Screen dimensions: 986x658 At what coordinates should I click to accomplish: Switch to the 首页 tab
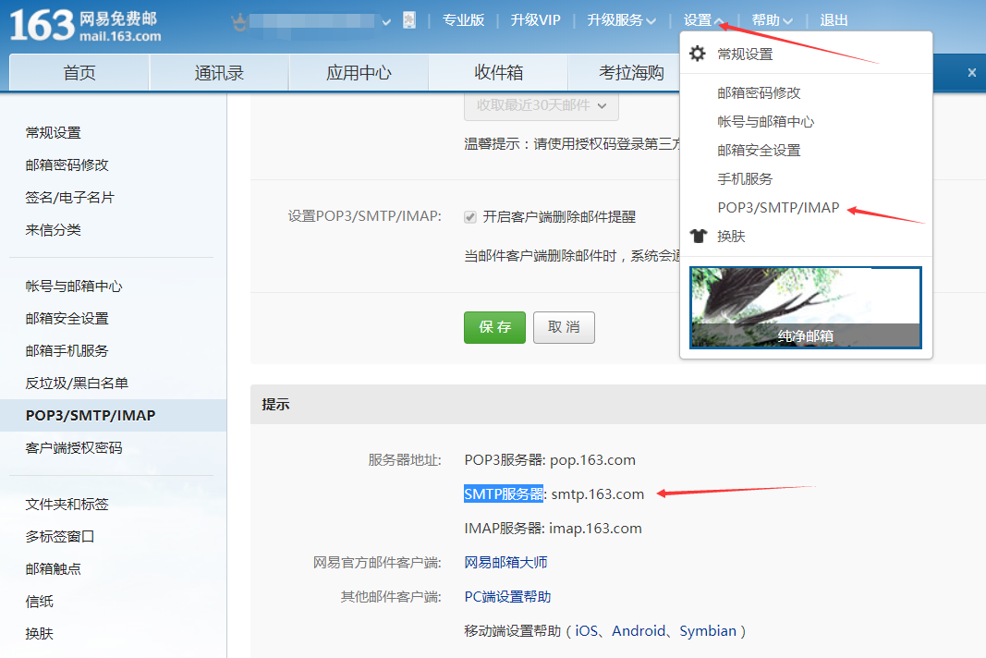pos(79,73)
